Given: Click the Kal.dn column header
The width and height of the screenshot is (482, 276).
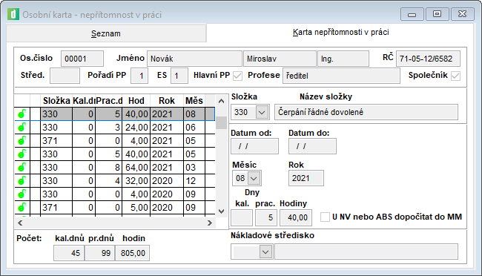Looking at the screenshot, I should pyautogui.click(x=84, y=101).
